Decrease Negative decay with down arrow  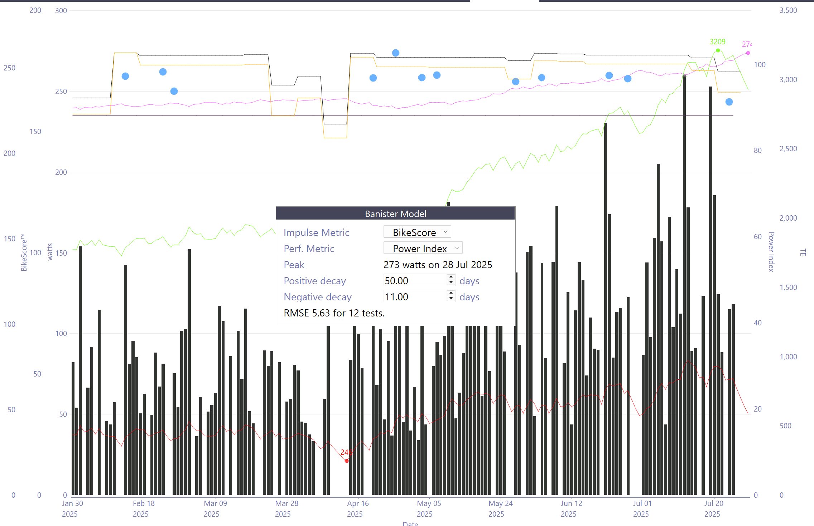pyautogui.click(x=451, y=299)
